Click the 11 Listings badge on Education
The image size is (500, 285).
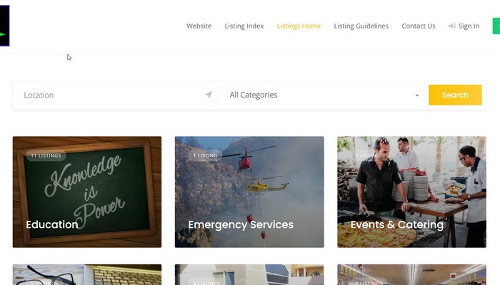coord(46,155)
